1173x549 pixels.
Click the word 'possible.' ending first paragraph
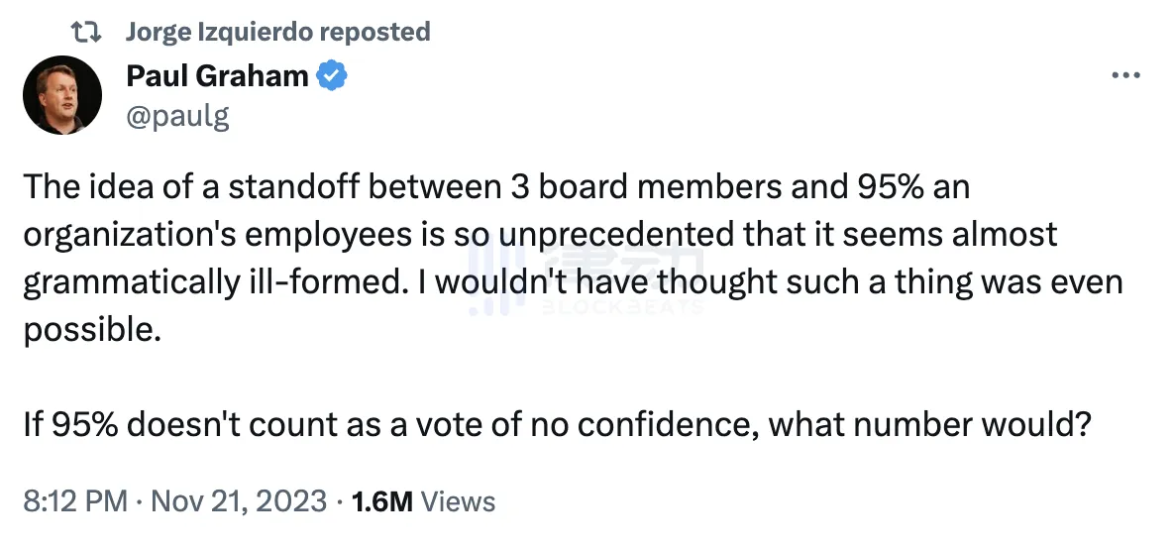click(90, 330)
